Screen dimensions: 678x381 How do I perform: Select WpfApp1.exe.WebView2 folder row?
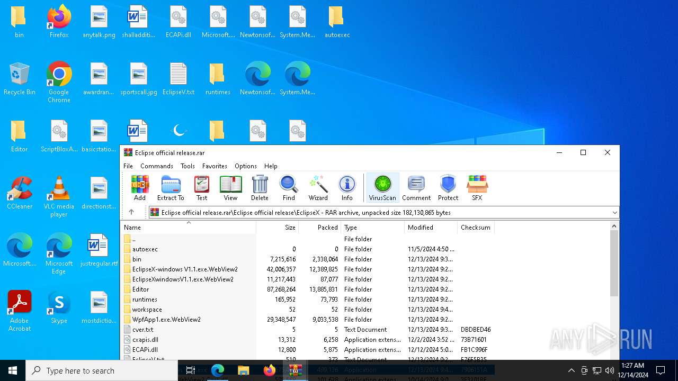click(x=308, y=320)
